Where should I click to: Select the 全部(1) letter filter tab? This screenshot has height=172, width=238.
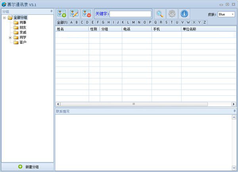coord(62,23)
